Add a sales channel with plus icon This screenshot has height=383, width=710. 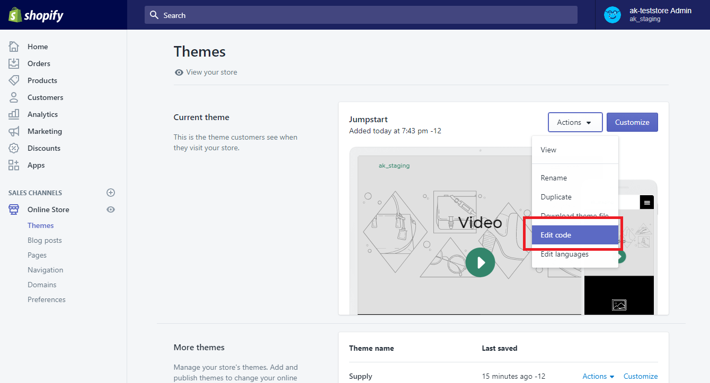111,193
